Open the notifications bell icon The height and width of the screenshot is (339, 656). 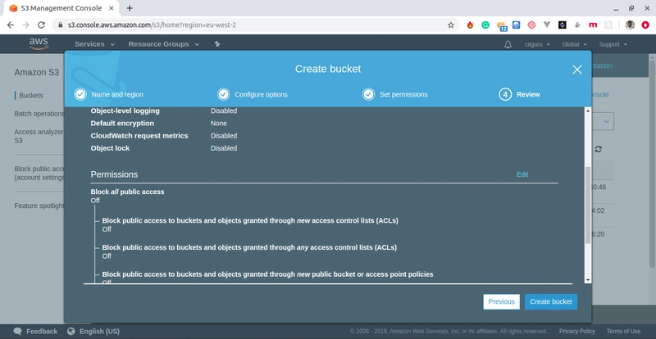[508, 44]
